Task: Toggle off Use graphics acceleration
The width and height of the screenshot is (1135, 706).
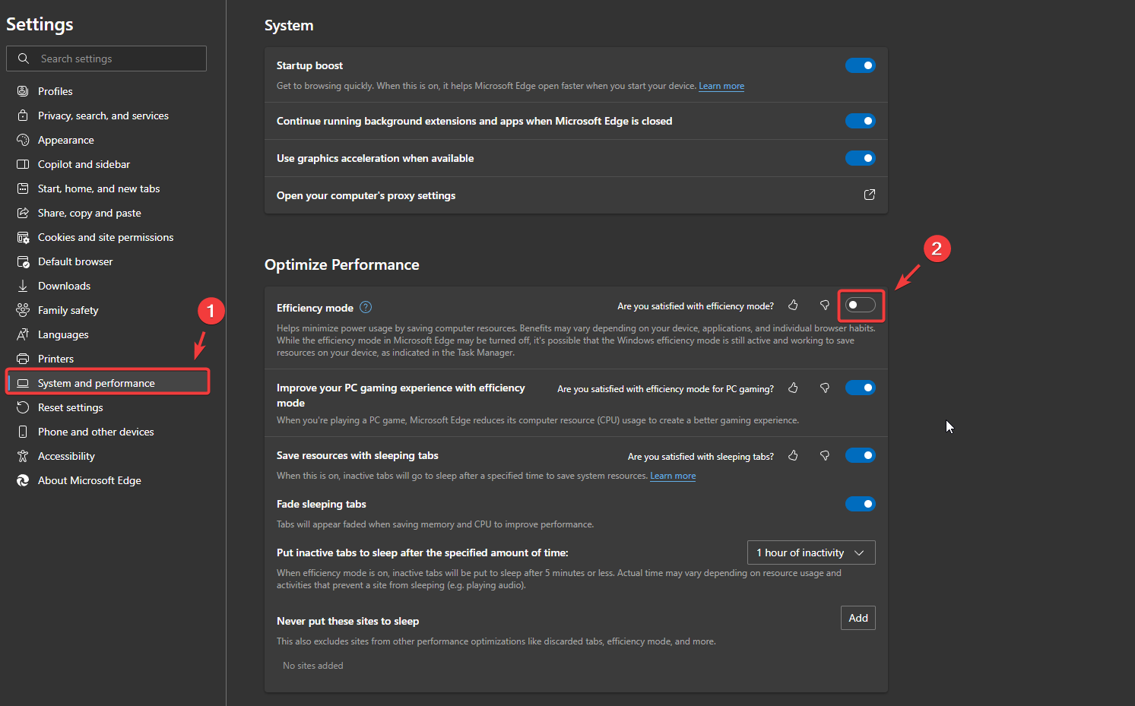Action: pos(860,158)
